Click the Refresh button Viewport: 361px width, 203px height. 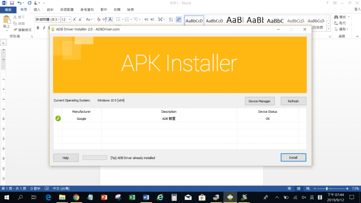(x=293, y=101)
